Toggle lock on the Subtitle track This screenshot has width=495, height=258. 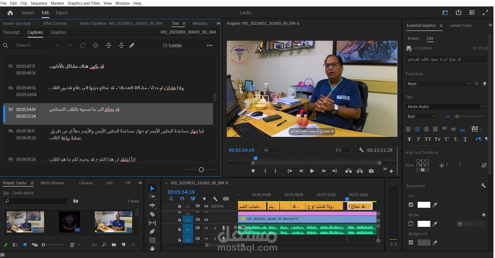[x=180, y=206]
